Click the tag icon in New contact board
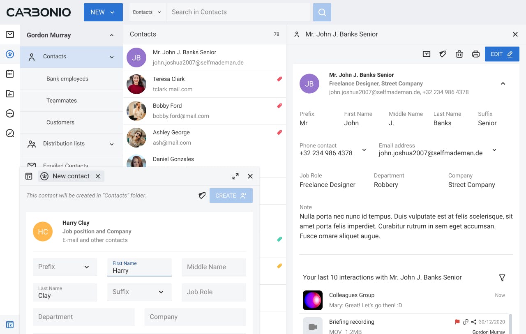 (202, 196)
